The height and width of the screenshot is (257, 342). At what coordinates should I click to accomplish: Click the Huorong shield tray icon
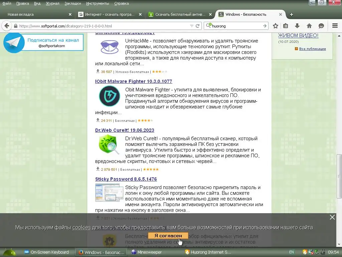tap(305, 252)
